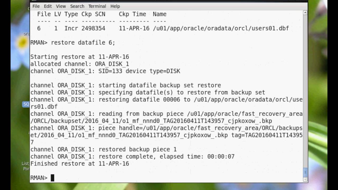Click the terminal scrollbar thumb
338x190 pixels.
click(305, 172)
